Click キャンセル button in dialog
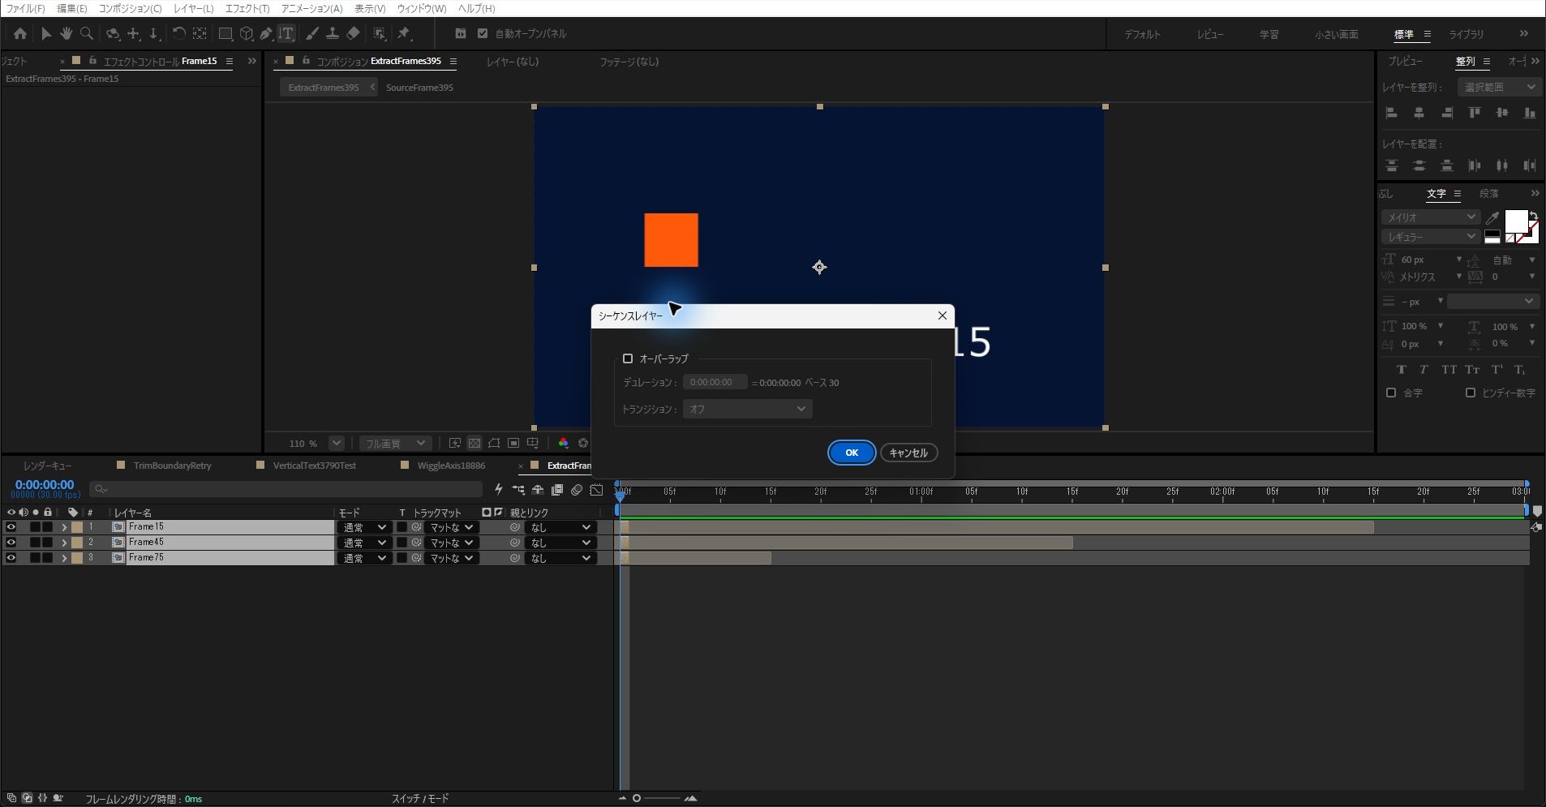The image size is (1546, 807). [x=908, y=453]
